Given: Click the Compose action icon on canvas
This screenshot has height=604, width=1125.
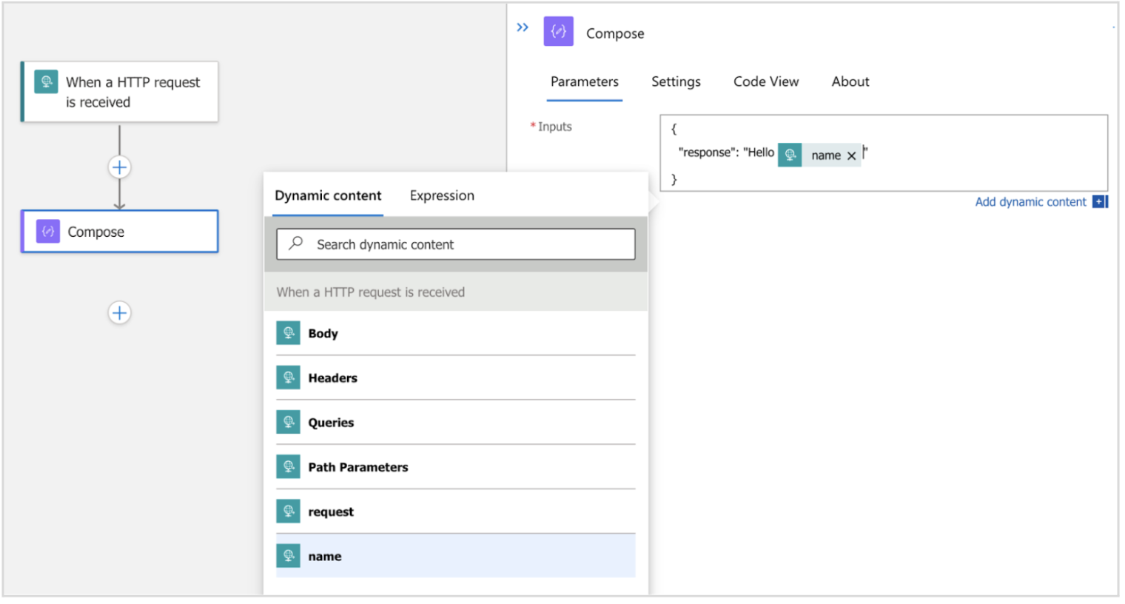Looking at the screenshot, I should 48,232.
